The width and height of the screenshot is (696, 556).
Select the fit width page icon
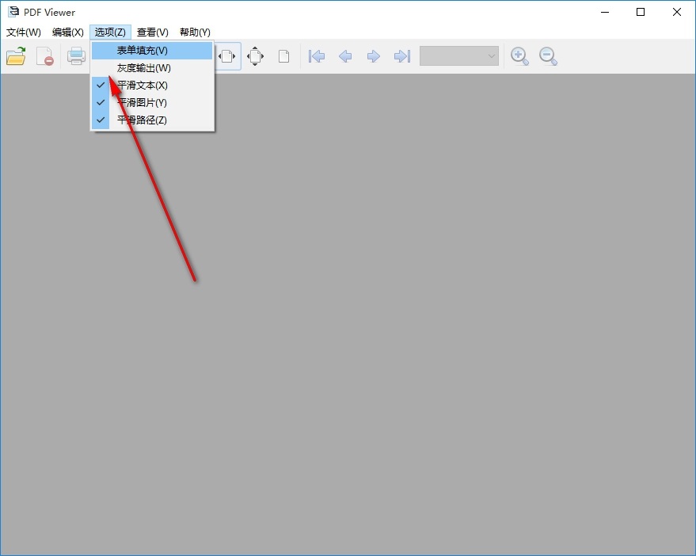[227, 56]
